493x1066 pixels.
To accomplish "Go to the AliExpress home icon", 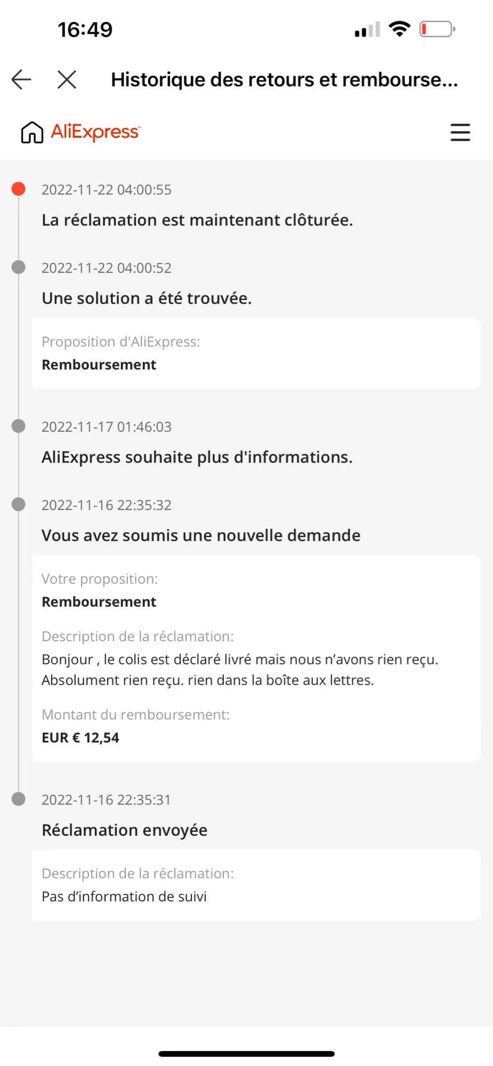I will tap(32, 132).
